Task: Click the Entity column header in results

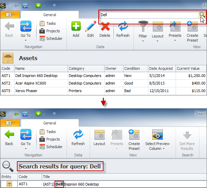Action: pyautogui.click(x=9, y=177)
